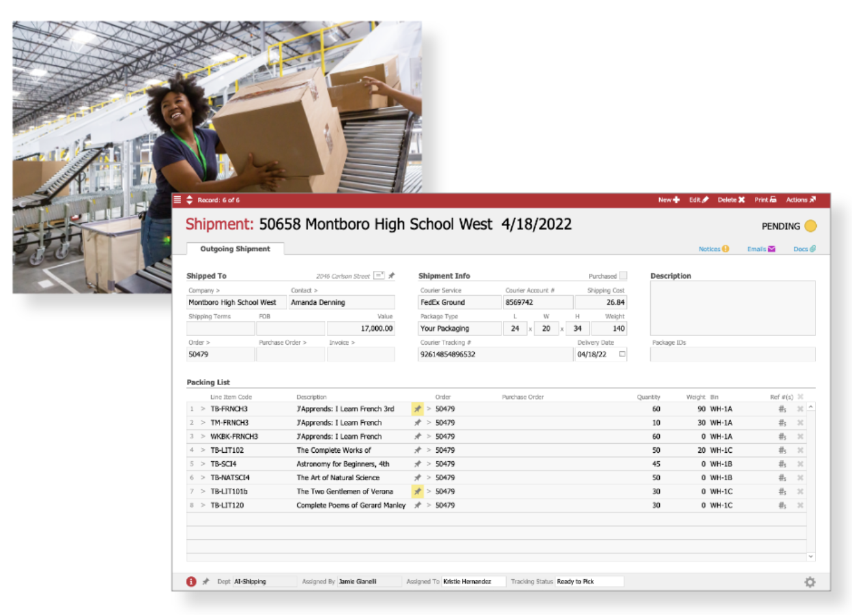Image resolution: width=852 pixels, height=615 pixels.
Task: Click the red info icon in footer
Action: [191, 582]
